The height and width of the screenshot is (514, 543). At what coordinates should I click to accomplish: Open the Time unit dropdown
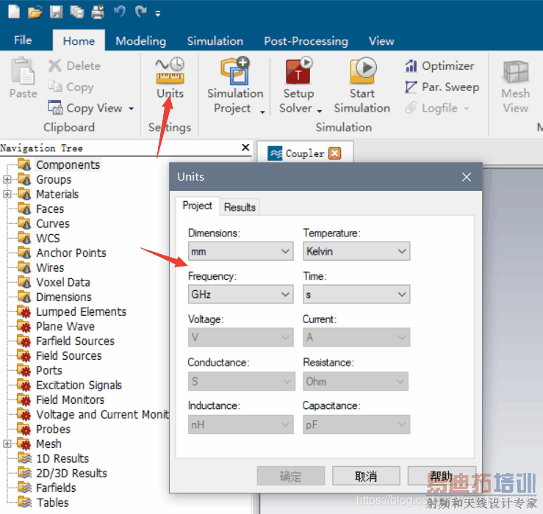pos(356,294)
